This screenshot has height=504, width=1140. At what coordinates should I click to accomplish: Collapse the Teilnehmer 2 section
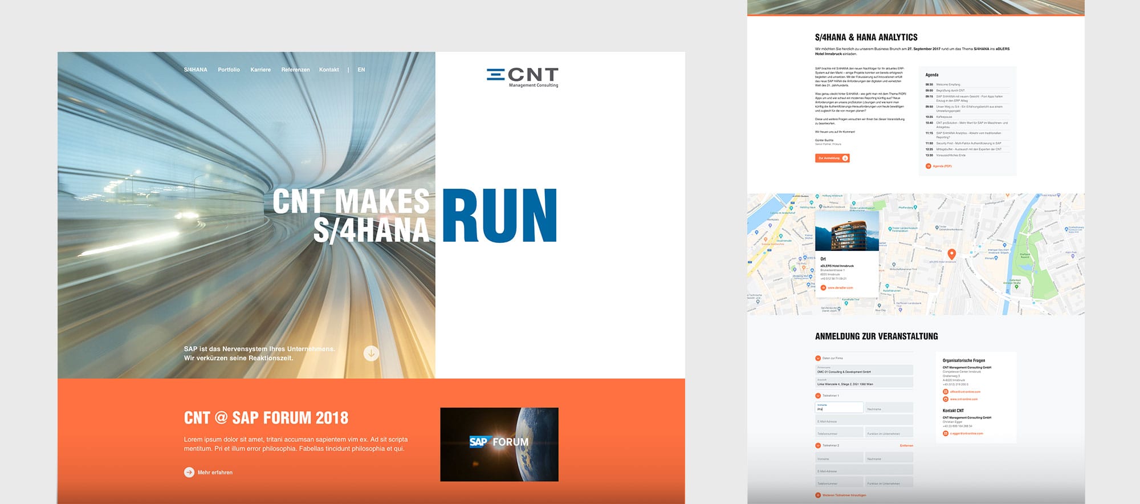818,445
